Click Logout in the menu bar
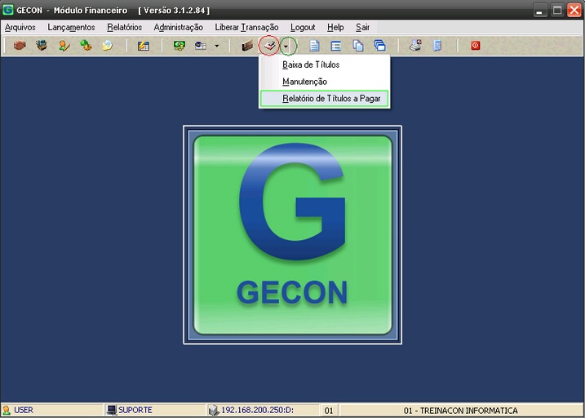585x418 pixels. click(x=303, y=27)
